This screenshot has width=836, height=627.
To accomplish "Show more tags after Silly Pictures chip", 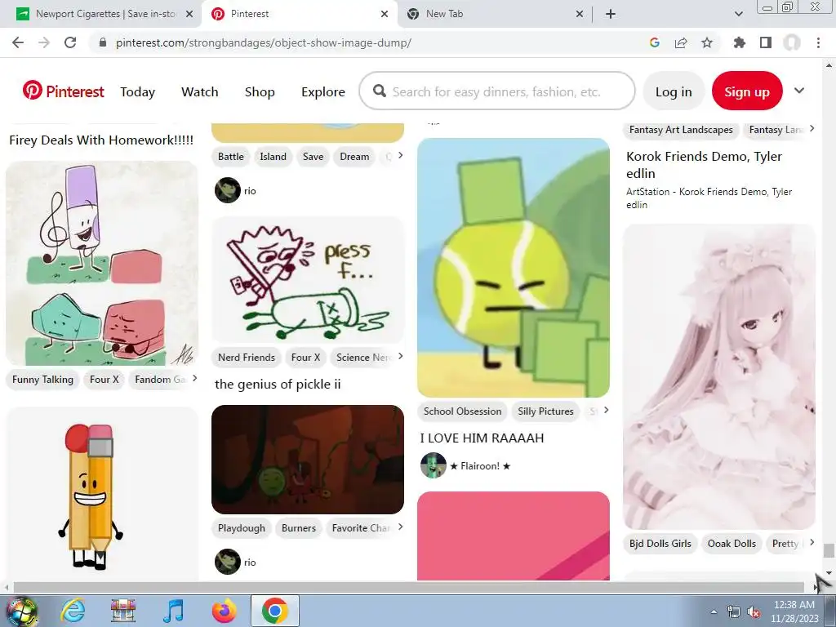I will click(x=607, y=410).
